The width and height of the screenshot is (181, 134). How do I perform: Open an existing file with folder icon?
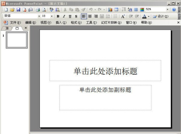pyautogui.click(x=12, y=10)
